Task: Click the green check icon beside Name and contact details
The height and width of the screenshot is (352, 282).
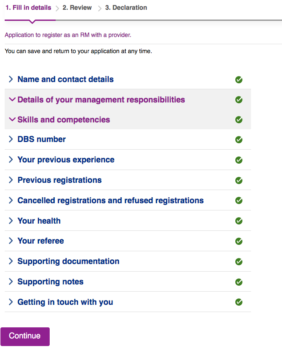Action: tap(239, 79)
